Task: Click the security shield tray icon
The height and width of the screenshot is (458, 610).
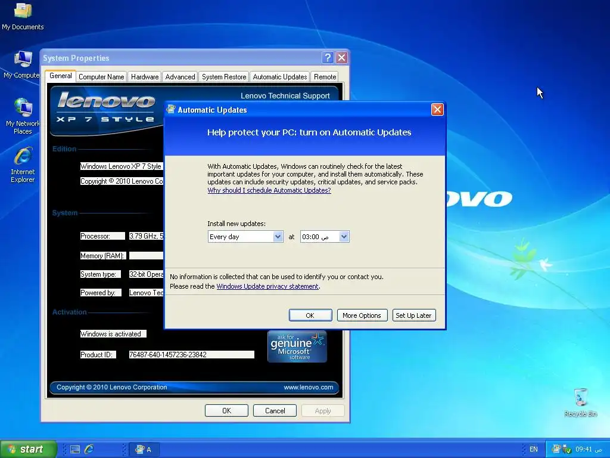Action: (x=567, y=450)
